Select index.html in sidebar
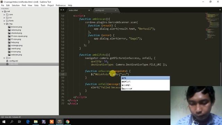 coord(14,64)
